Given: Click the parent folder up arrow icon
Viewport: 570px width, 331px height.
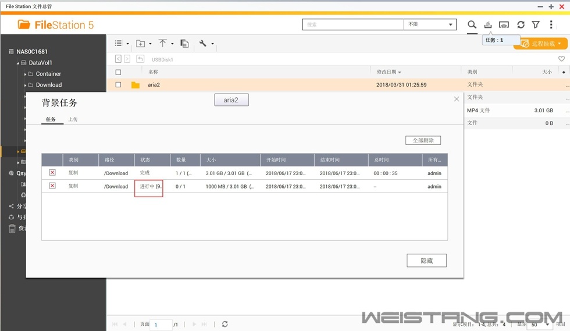Looking at the screenshot, I should click(x=140, y=59).
